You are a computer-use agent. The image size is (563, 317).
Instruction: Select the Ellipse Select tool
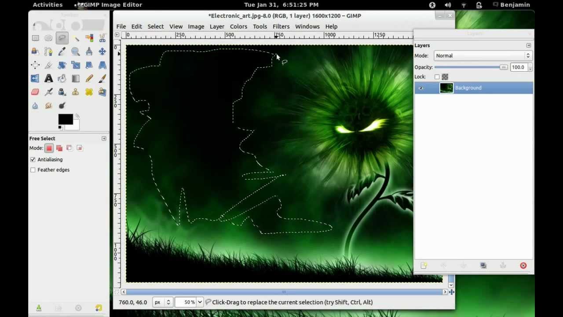[x=48, y=38]
